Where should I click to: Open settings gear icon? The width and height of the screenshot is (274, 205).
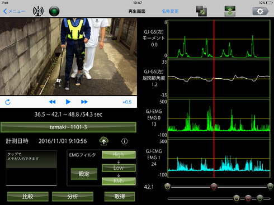click(x=261, y=11)
